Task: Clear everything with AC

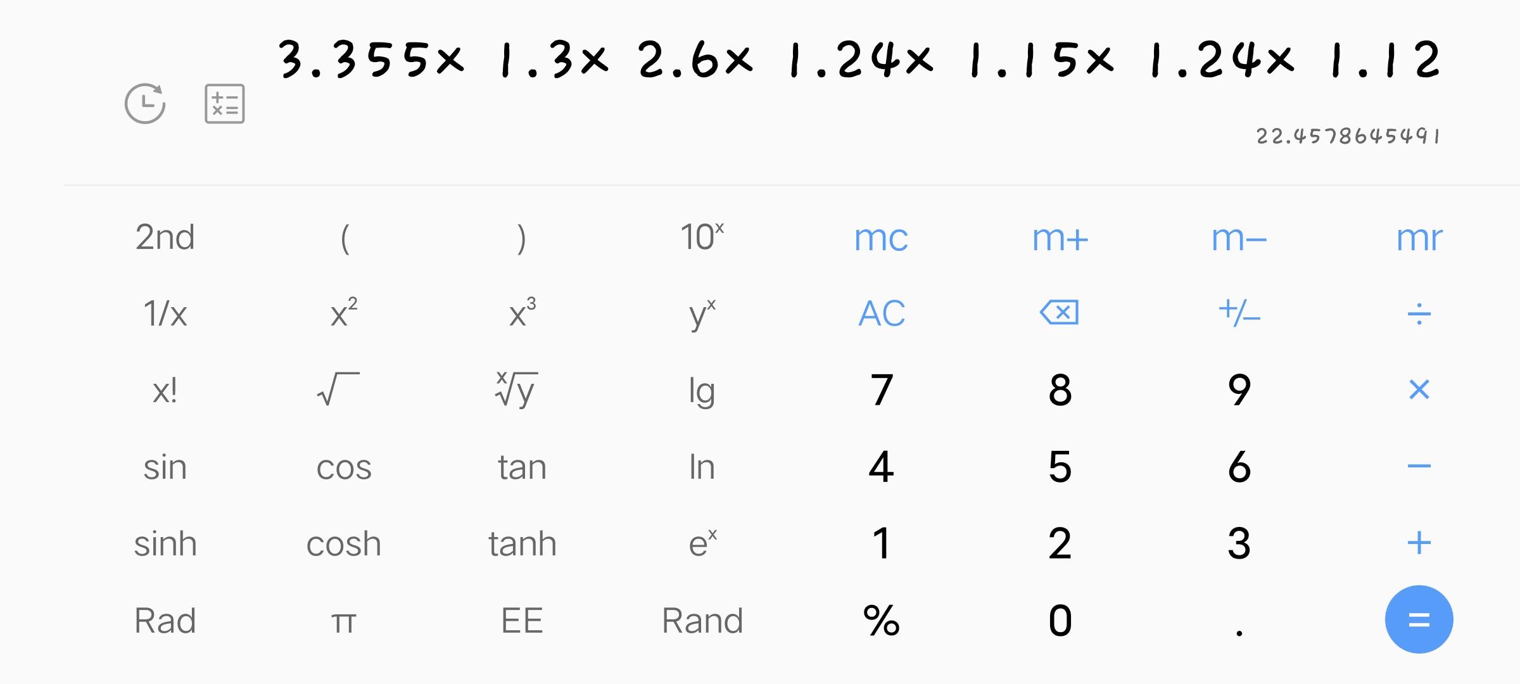Action: (x=882, y=313)
